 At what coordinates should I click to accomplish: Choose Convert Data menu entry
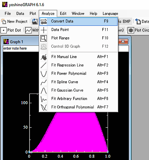point(78,21)
